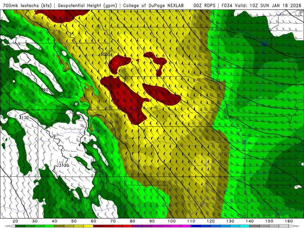This screenshot has height=228, width=304.
Task: Click the "40" value on the color bar
Action: pyautogui.click(x=54, y=221)
